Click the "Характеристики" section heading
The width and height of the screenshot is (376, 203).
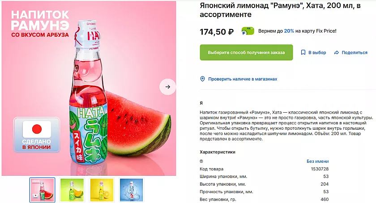[x=218, y=152]
